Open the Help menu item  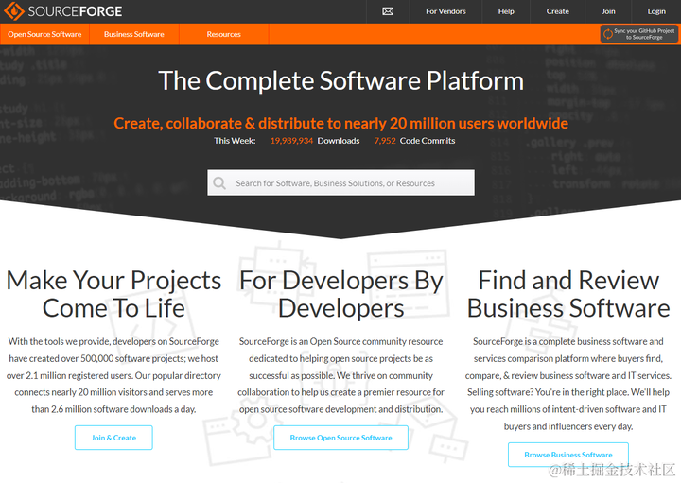506,11
